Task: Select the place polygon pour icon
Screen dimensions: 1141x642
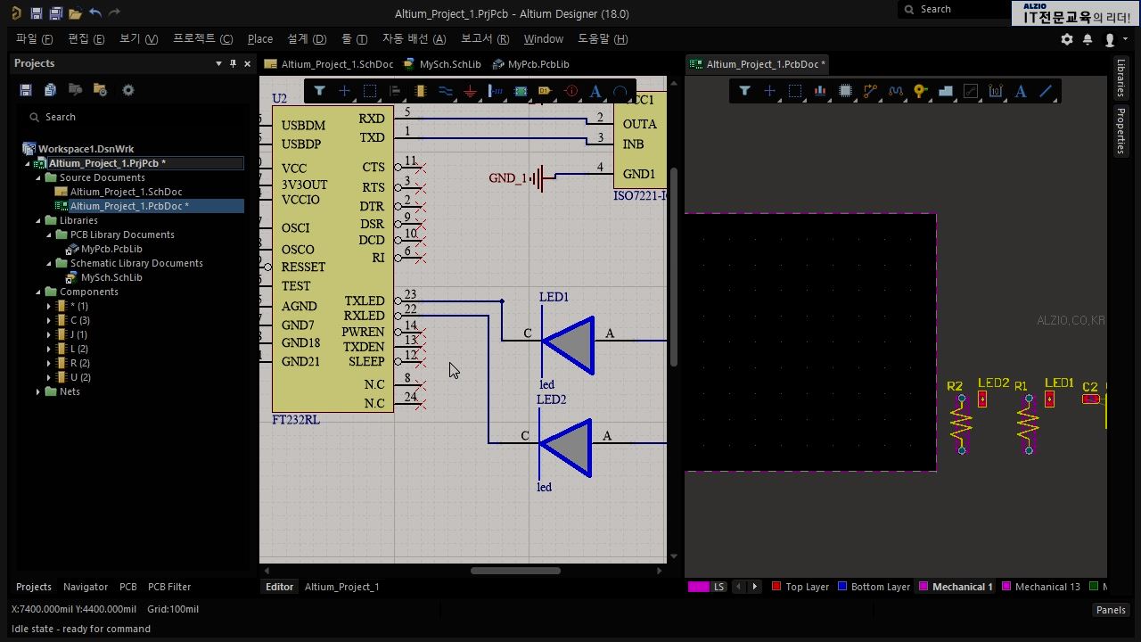Action: coord(946,91)
